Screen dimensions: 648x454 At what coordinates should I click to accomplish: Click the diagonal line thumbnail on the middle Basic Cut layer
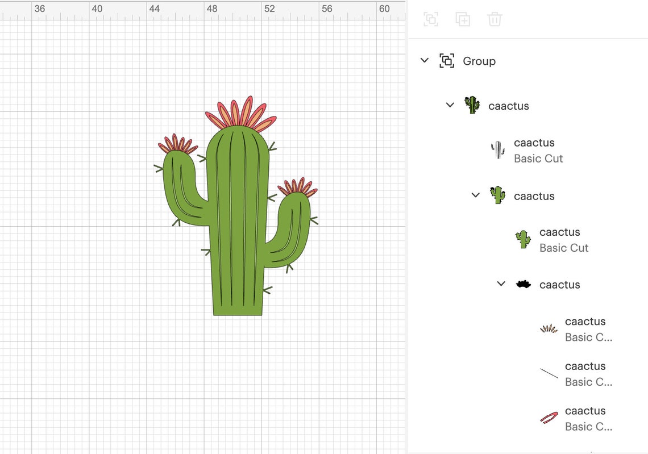(549, 373)
